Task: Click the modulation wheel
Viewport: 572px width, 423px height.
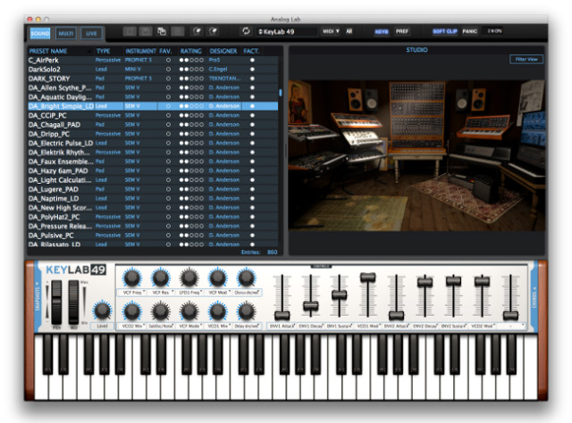Action: click(73, 302)
